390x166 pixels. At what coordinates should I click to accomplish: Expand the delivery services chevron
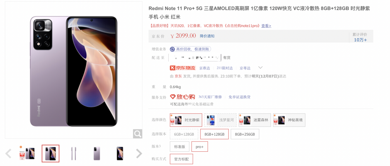[260, 68]
